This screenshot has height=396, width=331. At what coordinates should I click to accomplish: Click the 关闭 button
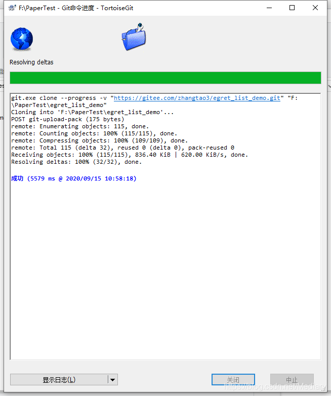pos(233,380)
